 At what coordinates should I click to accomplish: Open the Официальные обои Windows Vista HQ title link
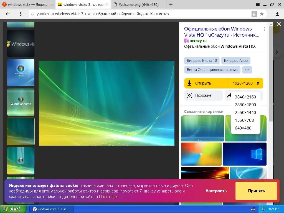(222, 32)
